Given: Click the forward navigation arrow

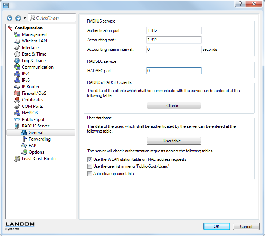Looking at the screenshot, I should tap(18, 18).
